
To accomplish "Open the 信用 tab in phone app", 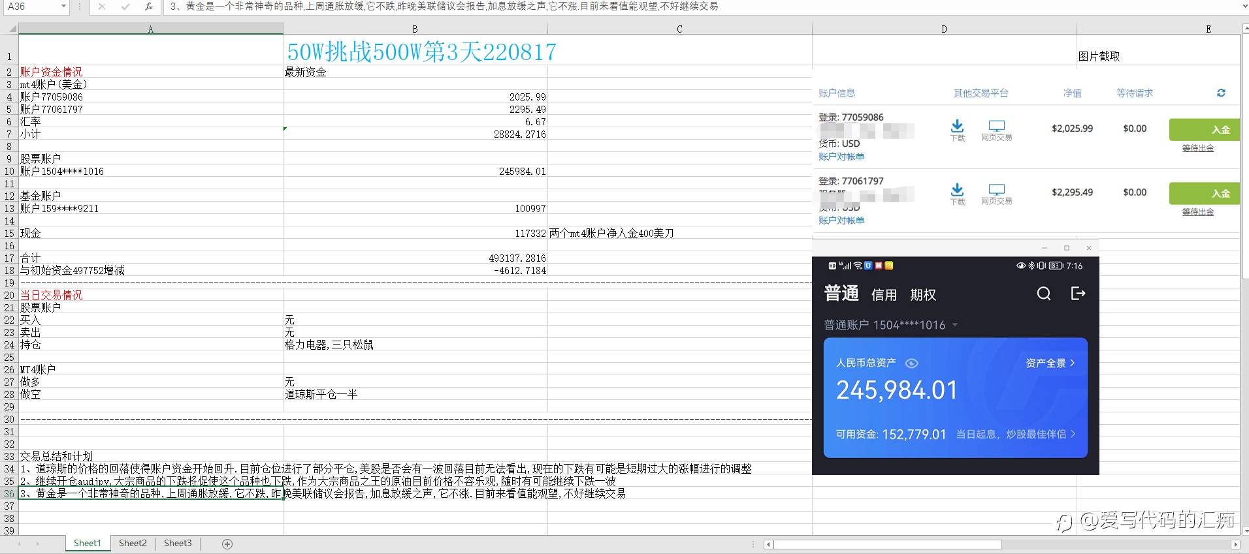I will click(884, 295).
